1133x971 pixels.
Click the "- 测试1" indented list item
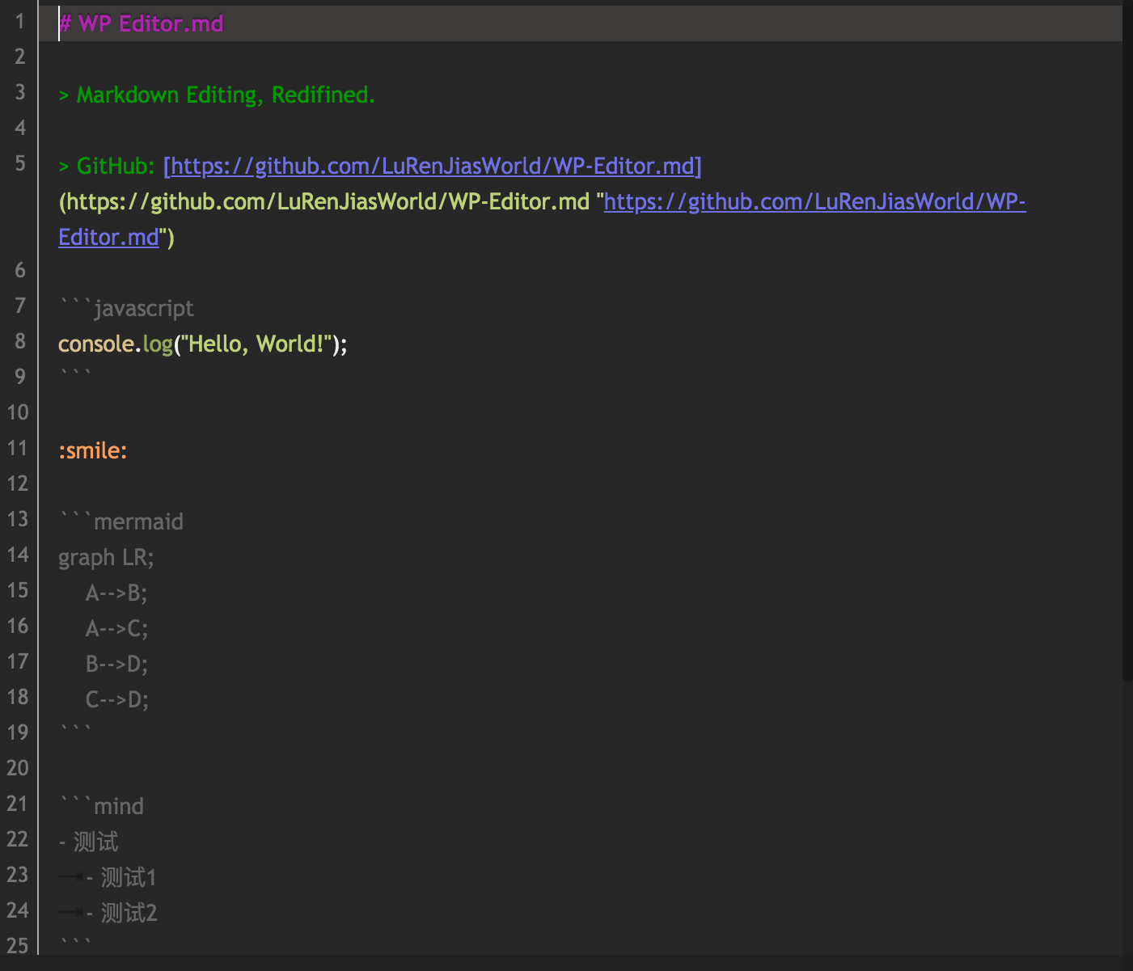click(120, 877)
